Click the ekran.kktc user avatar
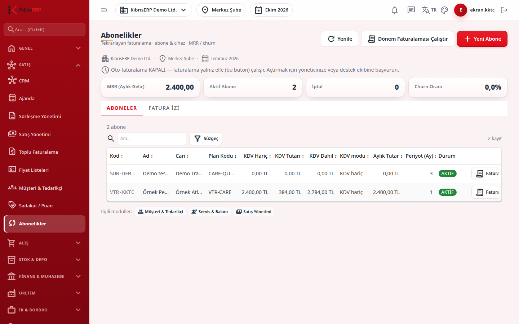519x324 pixels. click(x=461, y=10)
